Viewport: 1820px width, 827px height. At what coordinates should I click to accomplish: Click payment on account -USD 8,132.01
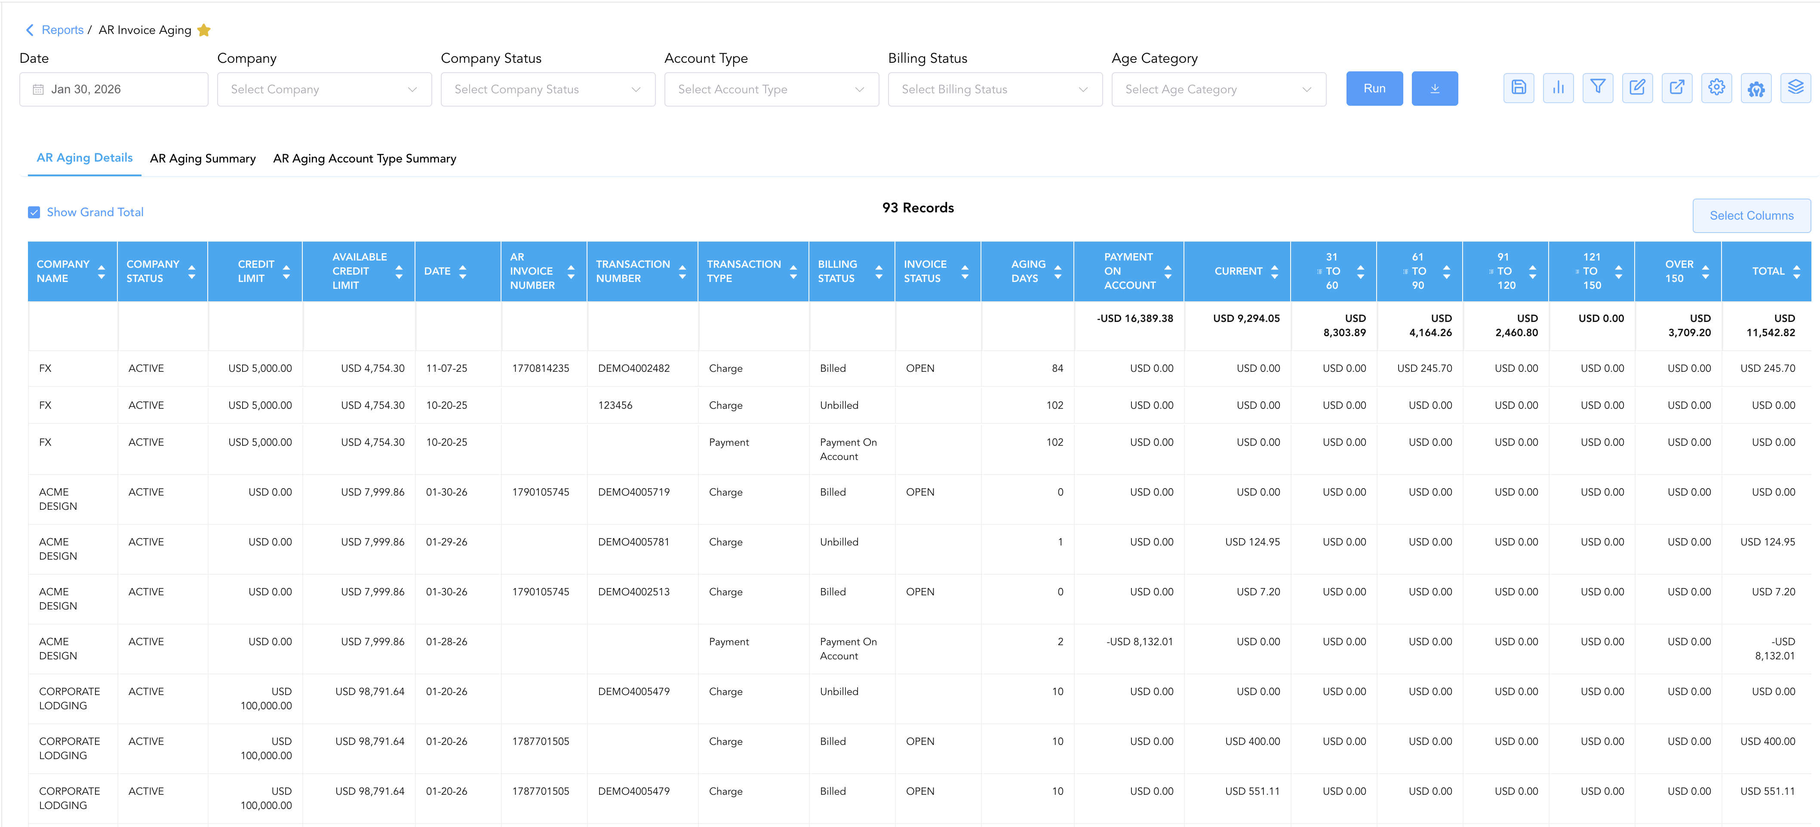click(1140, 642)
